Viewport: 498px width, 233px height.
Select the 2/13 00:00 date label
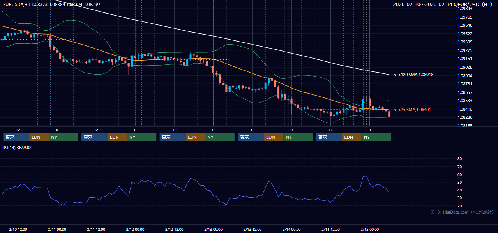(213, 229)
